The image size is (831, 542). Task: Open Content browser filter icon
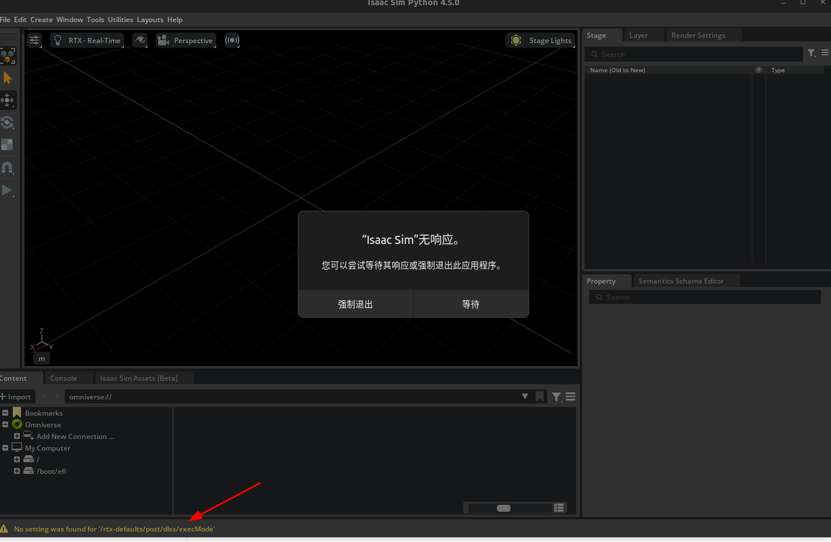point(557,397)
